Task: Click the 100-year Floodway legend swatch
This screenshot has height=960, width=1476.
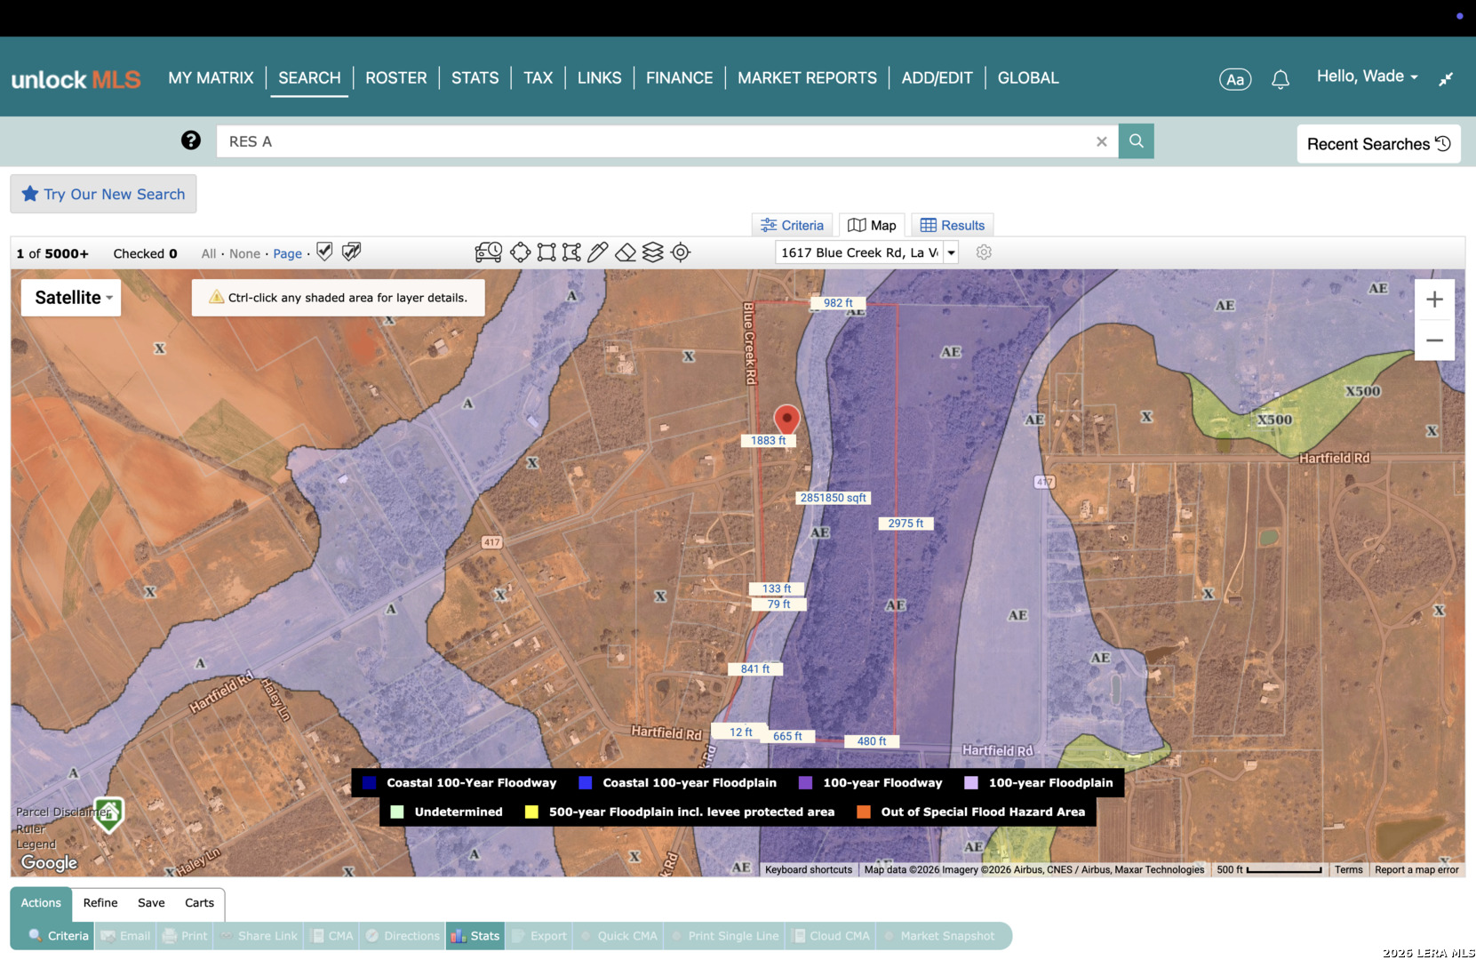Action: point(805,783)
